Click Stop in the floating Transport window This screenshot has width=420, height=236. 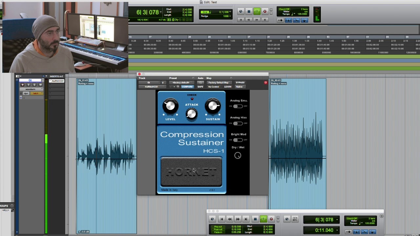(x=255, y=219)
